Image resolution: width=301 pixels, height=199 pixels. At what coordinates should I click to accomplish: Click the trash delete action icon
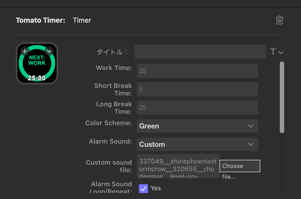pos(279,20)
